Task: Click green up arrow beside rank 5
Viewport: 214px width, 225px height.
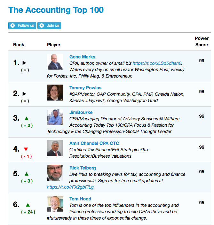Action: click(27, 174)
